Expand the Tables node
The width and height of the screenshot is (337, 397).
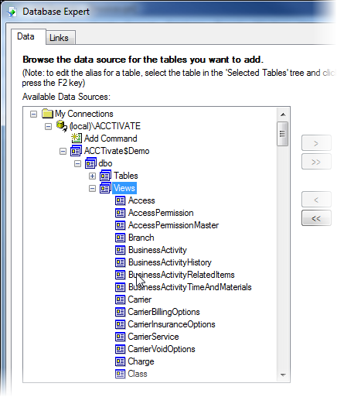[92, 176]
